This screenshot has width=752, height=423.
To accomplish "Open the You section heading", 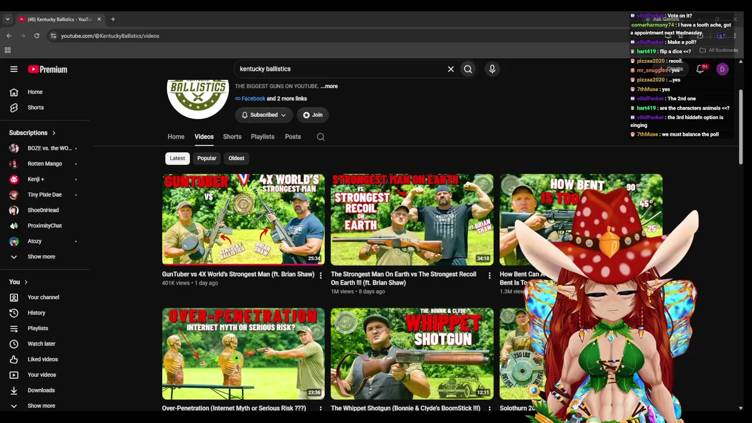I will (18, 283).
